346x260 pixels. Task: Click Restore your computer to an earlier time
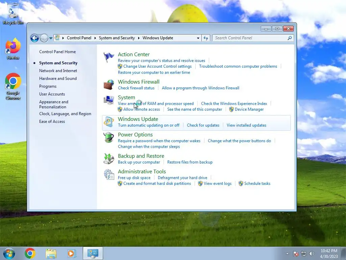[x=154, y=72]
